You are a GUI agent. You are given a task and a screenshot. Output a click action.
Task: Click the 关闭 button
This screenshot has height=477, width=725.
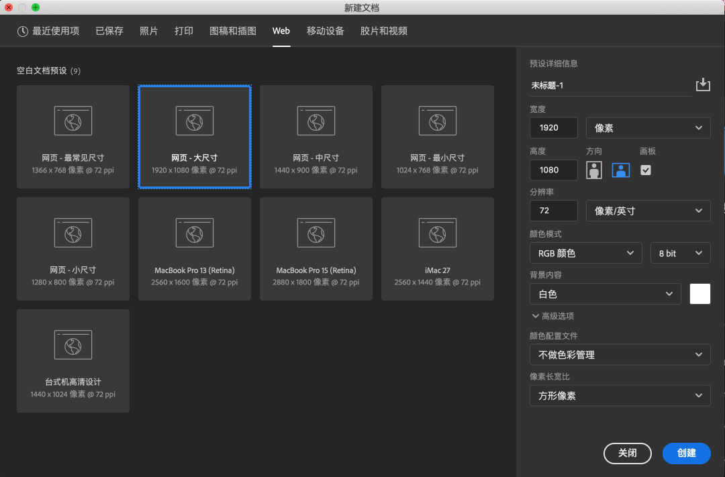click(x=627, y=453)
